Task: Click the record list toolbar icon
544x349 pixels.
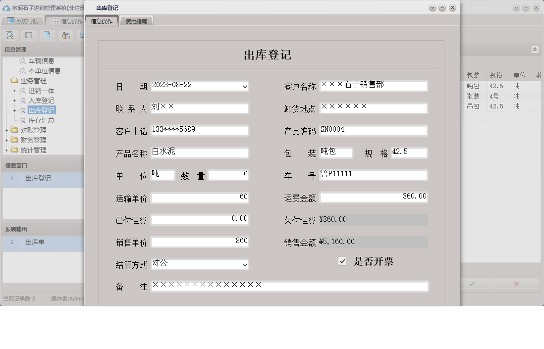Action: 29,35
